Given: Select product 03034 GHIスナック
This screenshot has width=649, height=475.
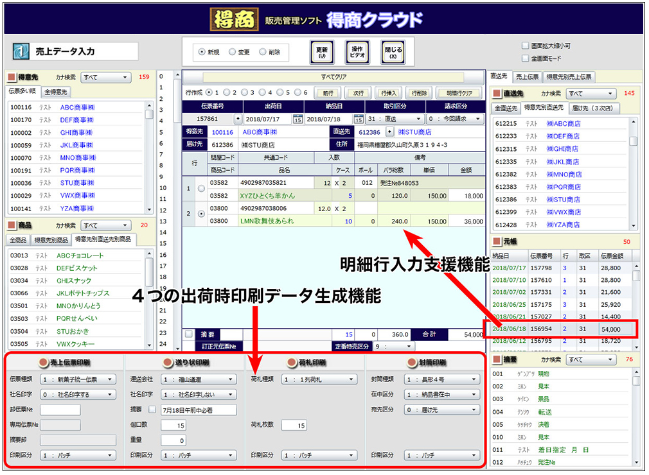Looking at the screenshot, I should (76, 281).
